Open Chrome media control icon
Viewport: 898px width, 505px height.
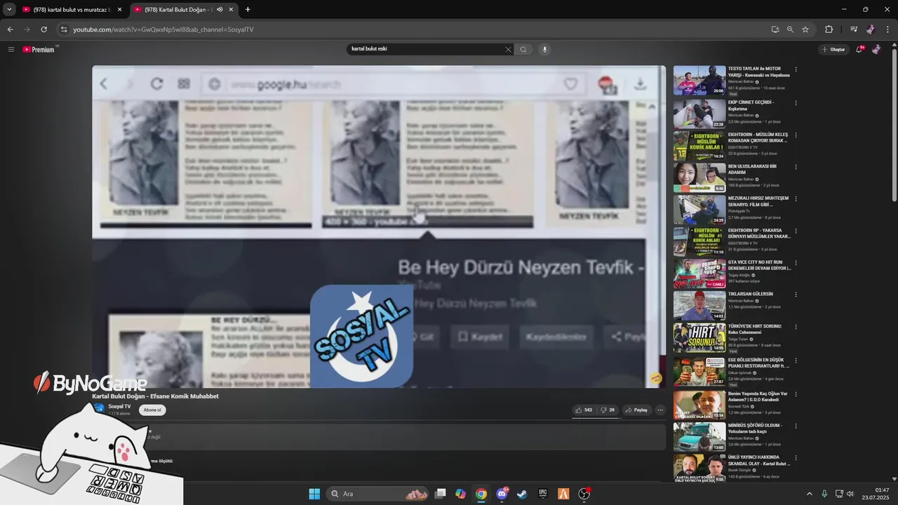(854, 29)
